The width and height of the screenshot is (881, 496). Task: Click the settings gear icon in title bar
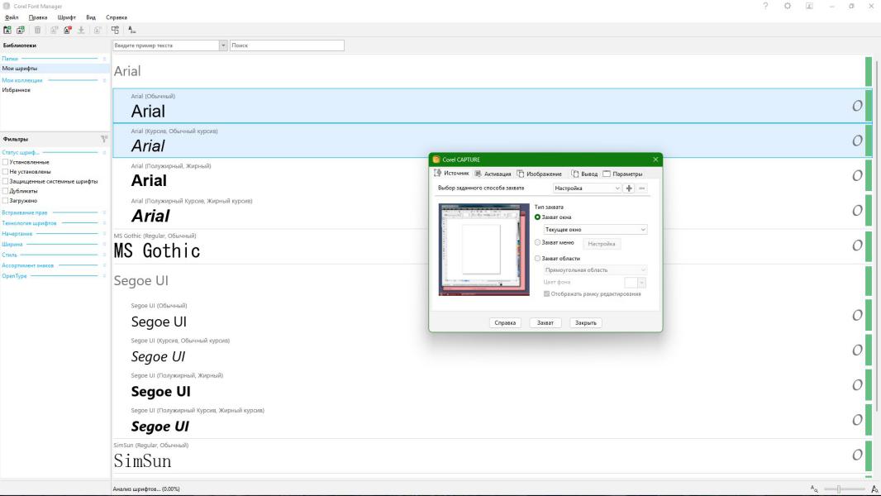click(x=788, y=6)
